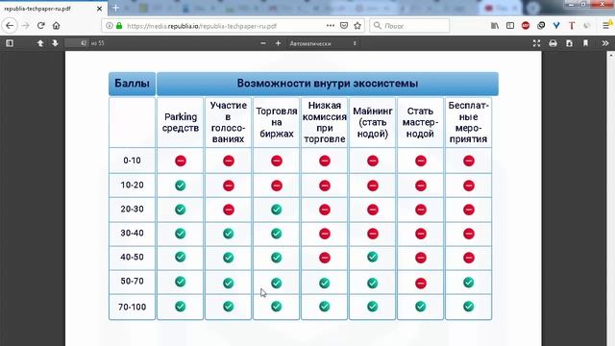The height and width of the screenshot is (346, 615).
Task: Print the PDF document
Action: pyautogui.click(x=553, y=43)
